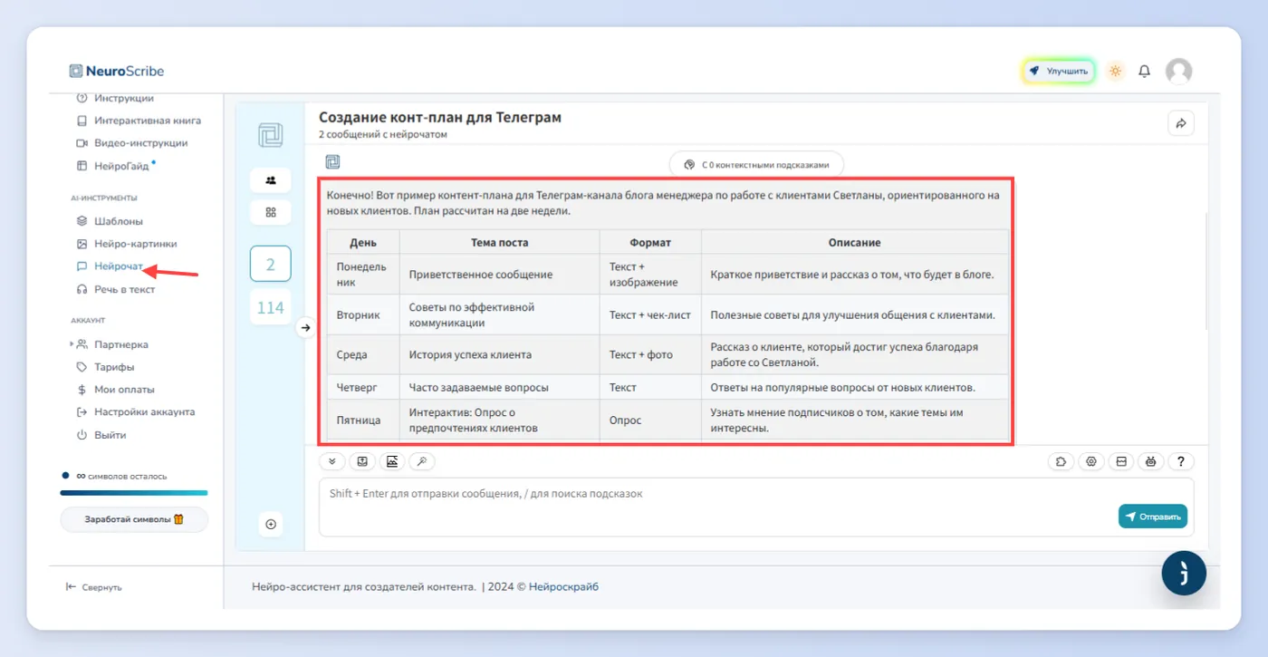
Task: Click the robot icon above input
Action: click(1150, 461)
